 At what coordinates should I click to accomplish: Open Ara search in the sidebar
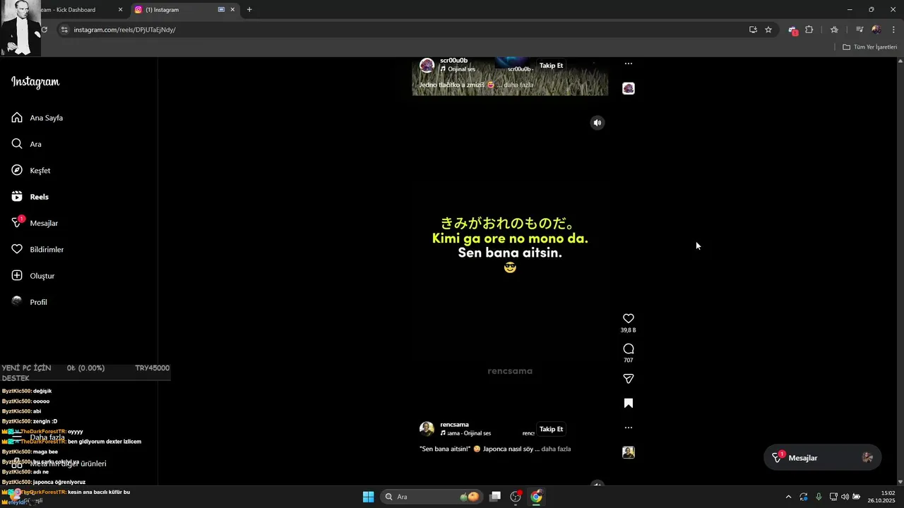click(35, 144)
